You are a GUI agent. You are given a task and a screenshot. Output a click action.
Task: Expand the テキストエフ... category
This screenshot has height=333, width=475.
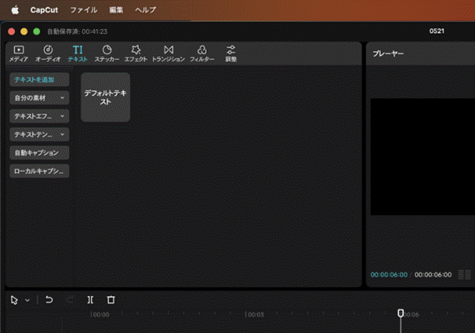(x=39, y=117)
